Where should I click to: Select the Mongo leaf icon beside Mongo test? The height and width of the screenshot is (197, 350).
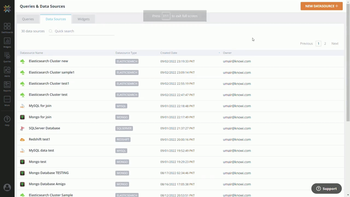click(22, 162)
